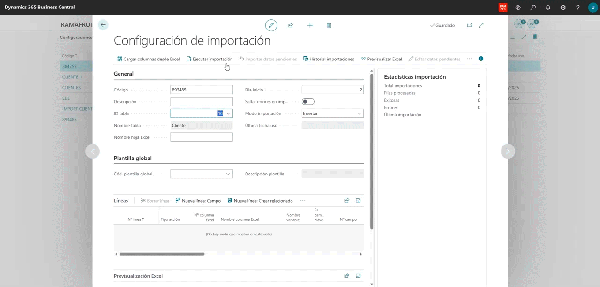Expand the Modo importación dropdown
600x287 pixels.
pyautogui.click(x=359, y=113)
